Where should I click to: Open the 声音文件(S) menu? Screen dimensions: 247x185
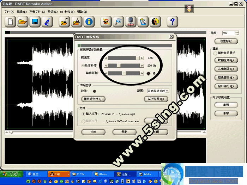(37, 12)
